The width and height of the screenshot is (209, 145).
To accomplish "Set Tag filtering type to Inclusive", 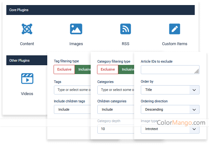I will (x=83, y=69).
